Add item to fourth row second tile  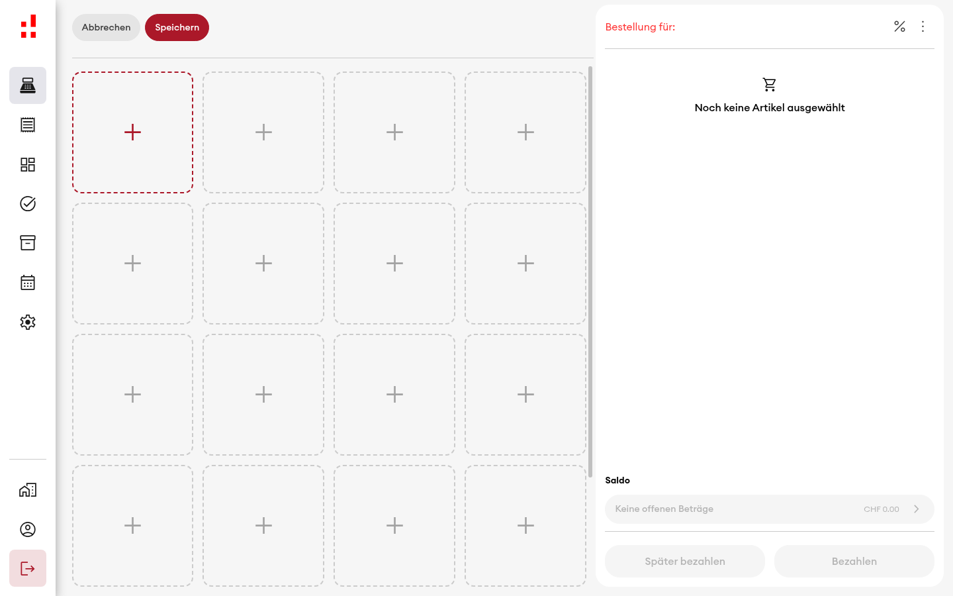click(263, 526)
